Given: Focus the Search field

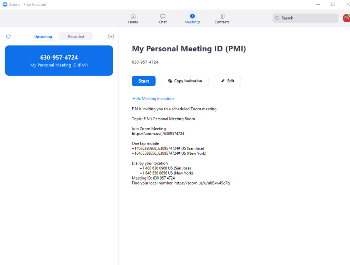Looking at the screenshot, I should pos(305,18).
